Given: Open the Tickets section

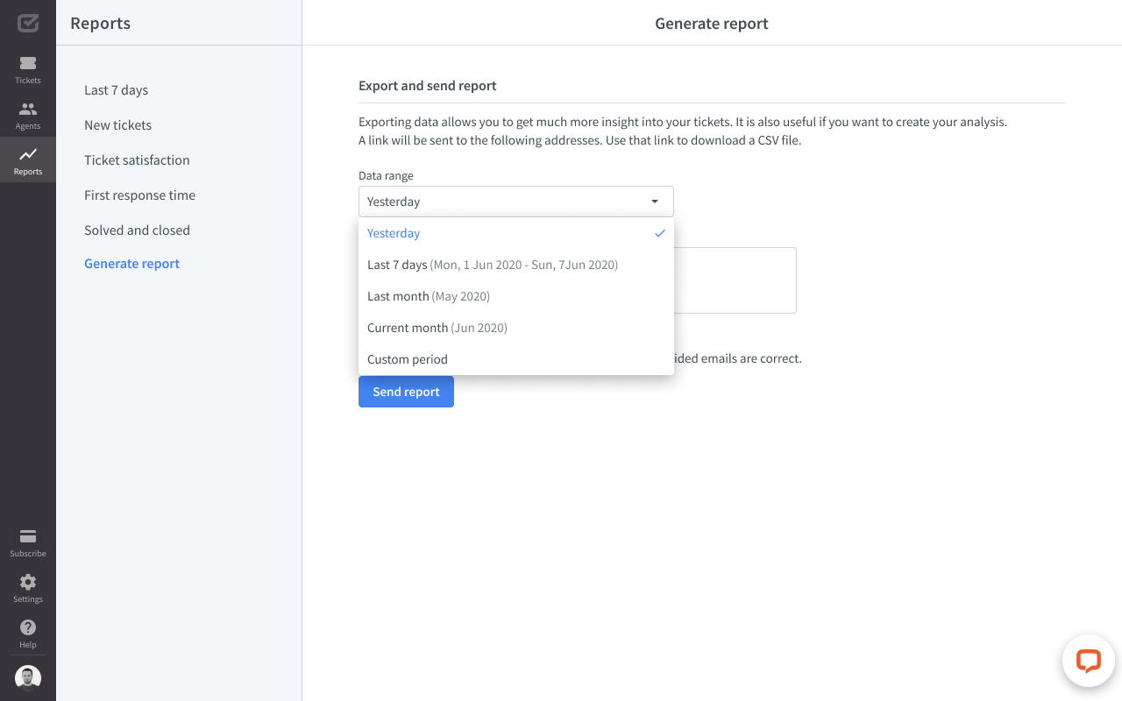Looking at the screenshot, I should [28, 70].
